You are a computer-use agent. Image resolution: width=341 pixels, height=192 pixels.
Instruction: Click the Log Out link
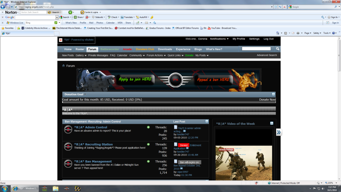coord(268,39)
